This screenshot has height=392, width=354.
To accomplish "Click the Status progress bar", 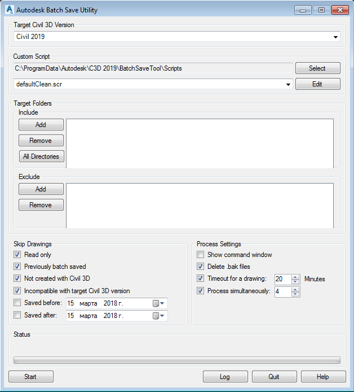I will pos(177,360).
